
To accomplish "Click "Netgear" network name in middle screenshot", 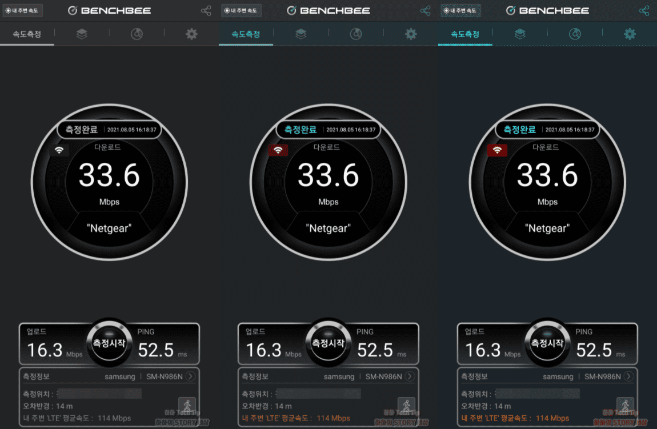I will (x=328, y=228).
